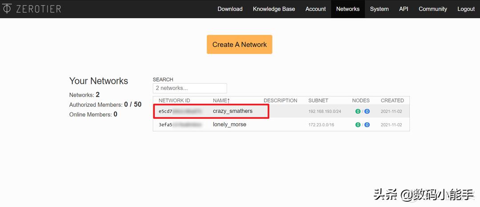Open the lonely_morse network

230,125
